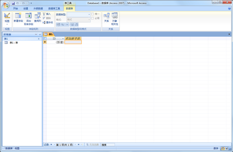Click the (新建) ID cell

click(x=56, y=42)
